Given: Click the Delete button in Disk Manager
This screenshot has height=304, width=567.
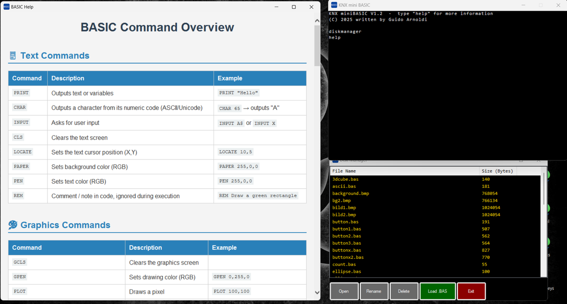Looking at the screenshot, I should (x=404, y=291).
